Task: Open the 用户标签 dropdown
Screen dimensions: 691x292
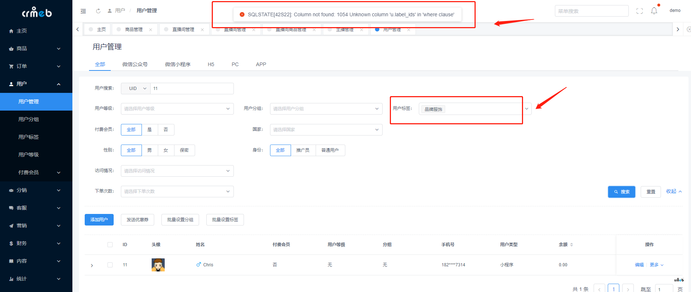Action: (x=475, y=109)
